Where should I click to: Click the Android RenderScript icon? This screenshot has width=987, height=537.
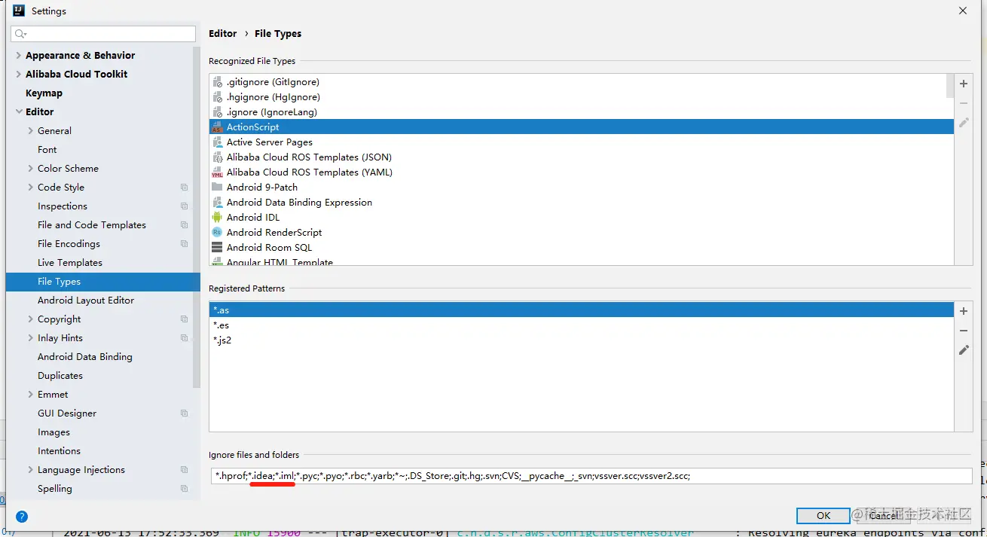(217, 233)
